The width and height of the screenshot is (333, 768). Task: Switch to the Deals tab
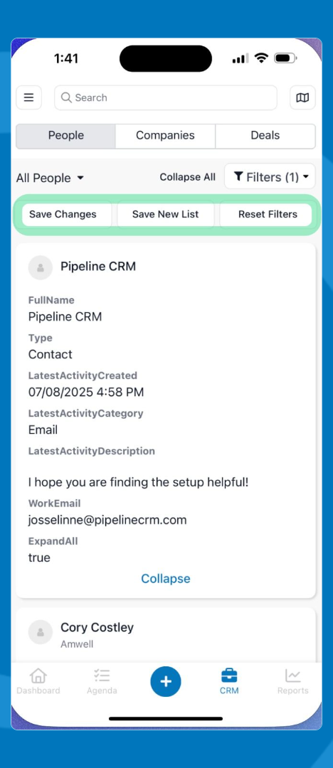265,136
